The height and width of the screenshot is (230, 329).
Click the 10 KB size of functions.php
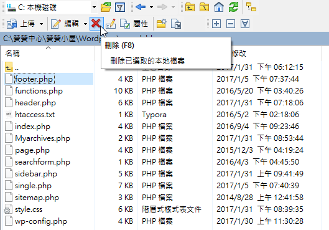tap(124, 91)
